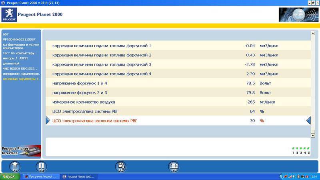Open 'основные параметры 1' in left panel
This screenshot has height=180, width=320.
[x=21, y=79]
